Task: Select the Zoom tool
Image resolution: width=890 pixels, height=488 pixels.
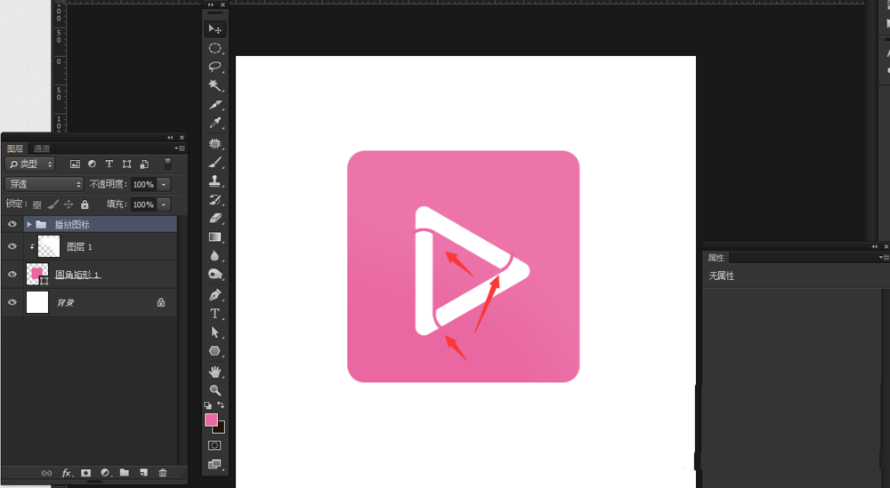Action: tap(215, 390)
